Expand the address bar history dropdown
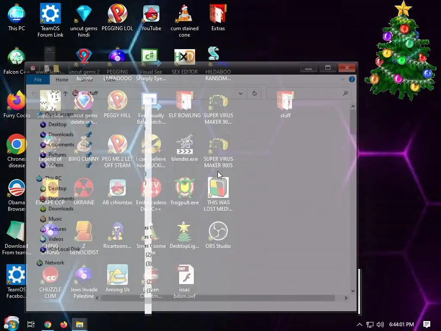 (240, 93)
